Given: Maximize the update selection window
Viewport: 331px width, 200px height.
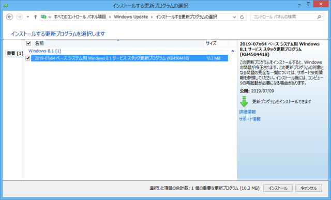Looking at the screenshot, I should pyautogui.click(x=308, y=4).
